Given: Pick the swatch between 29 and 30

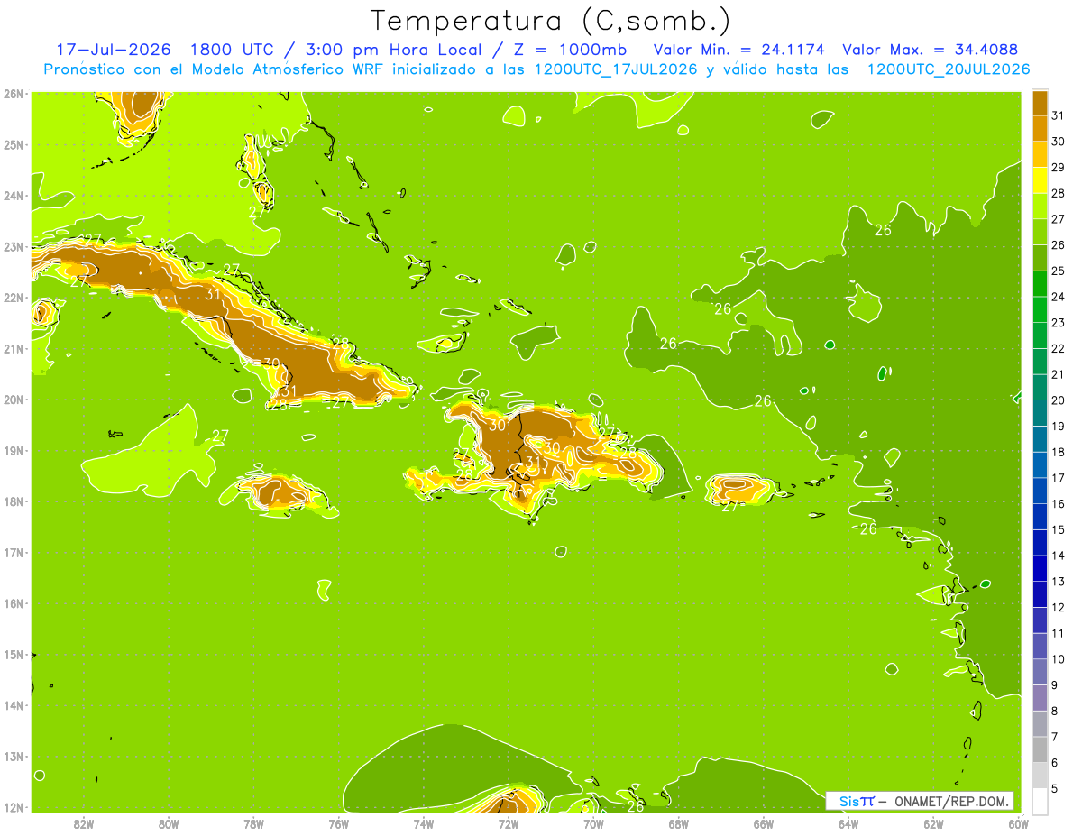Looking at the screenshot, I should (x=1040, y=154).
